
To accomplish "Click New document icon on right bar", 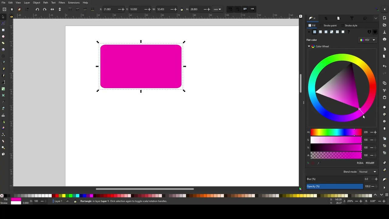I will pyautogui.click(x=384, y=18).
